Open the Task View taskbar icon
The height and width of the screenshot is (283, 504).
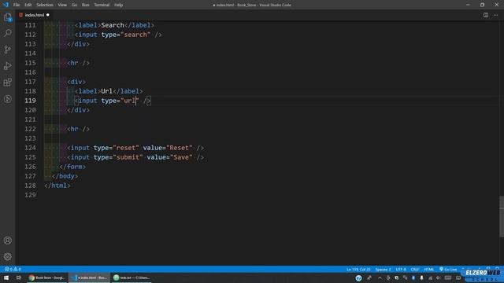(19, 277)
